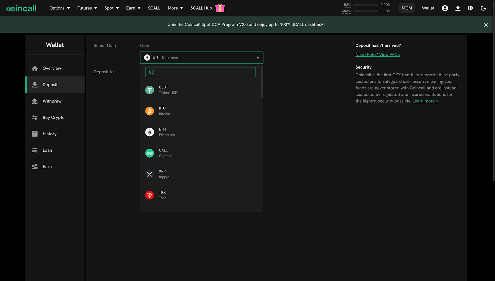Click ETH icon in selected coin field
Viewport: 495px width, 281px height.
(x=147, y=57)
